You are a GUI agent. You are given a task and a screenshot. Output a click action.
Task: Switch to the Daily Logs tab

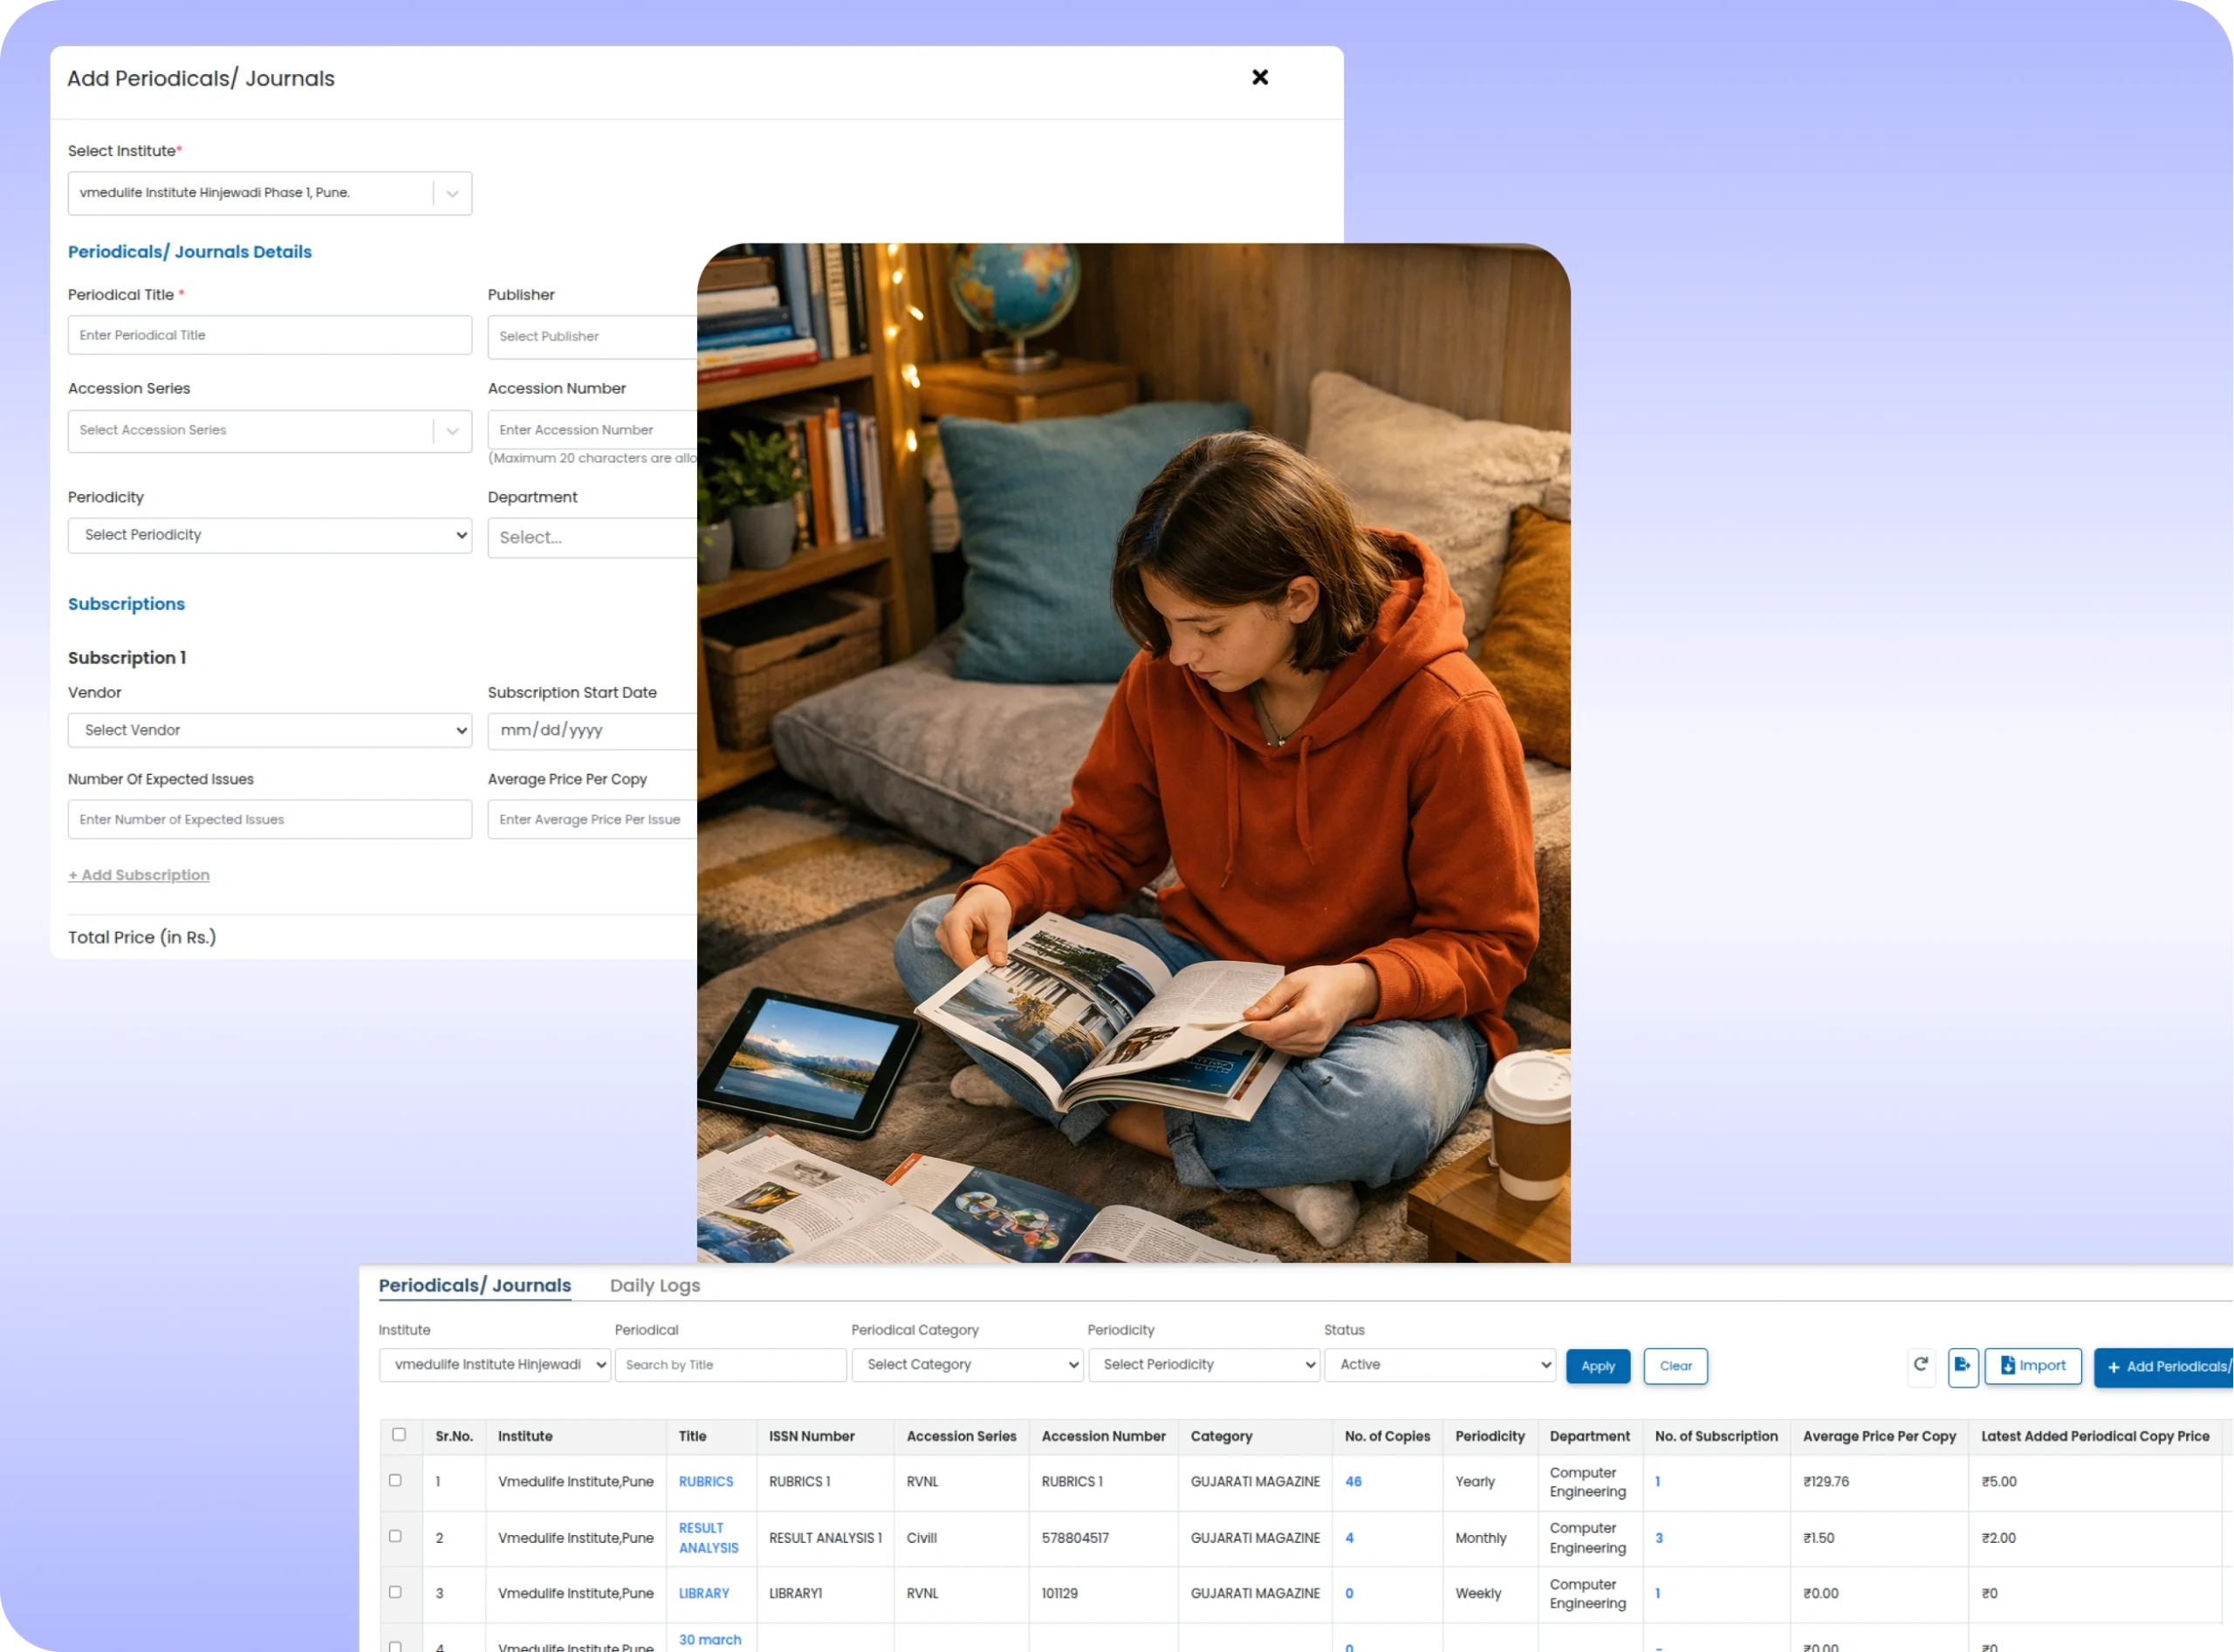(x=654, y=1286)
